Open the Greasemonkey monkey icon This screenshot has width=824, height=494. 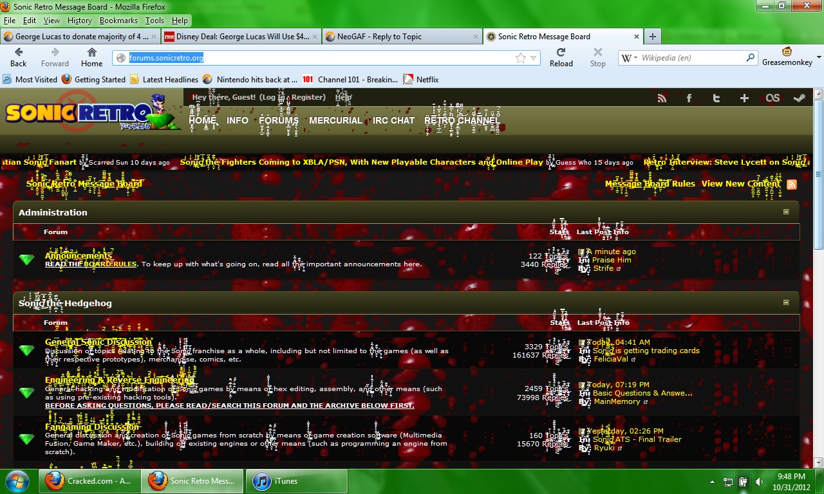coord(787,51)
